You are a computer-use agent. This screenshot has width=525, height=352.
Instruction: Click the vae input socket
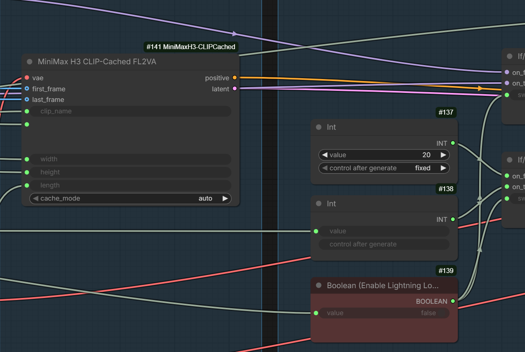tap(27, 78)
